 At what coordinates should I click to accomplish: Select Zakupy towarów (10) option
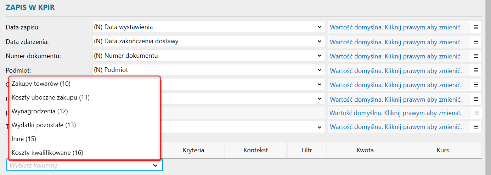coord(41,84)
